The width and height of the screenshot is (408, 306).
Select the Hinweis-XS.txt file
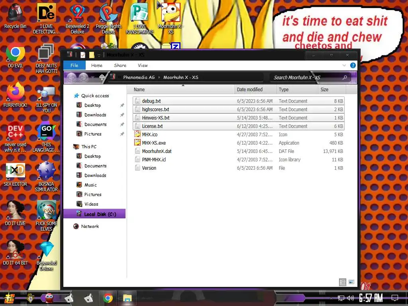tap(239, 118)
